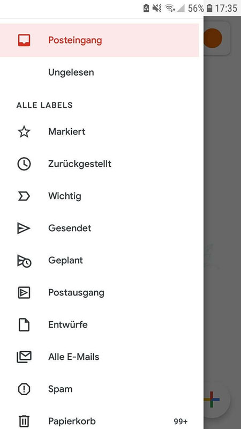Click the Wichtig label-arrow icon

pyautogui.click(x=24, y=196)
